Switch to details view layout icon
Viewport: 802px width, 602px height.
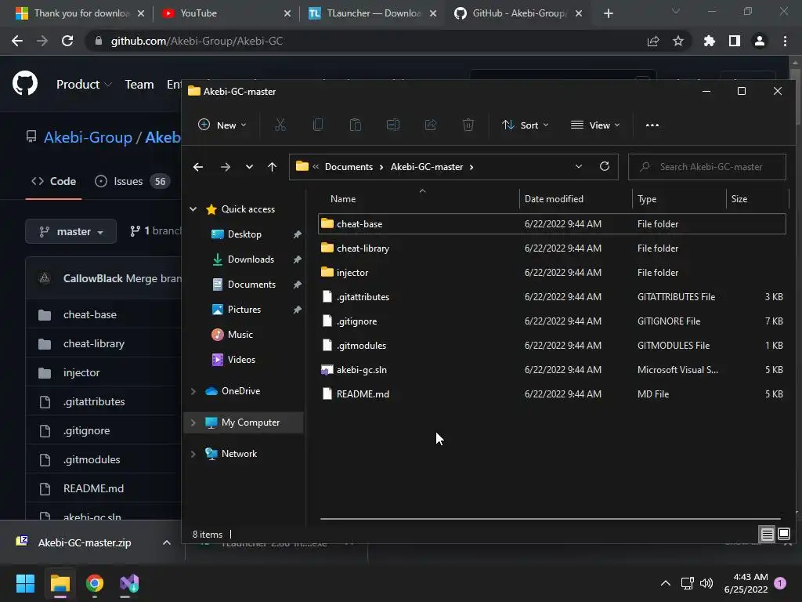tap(768, 535)
